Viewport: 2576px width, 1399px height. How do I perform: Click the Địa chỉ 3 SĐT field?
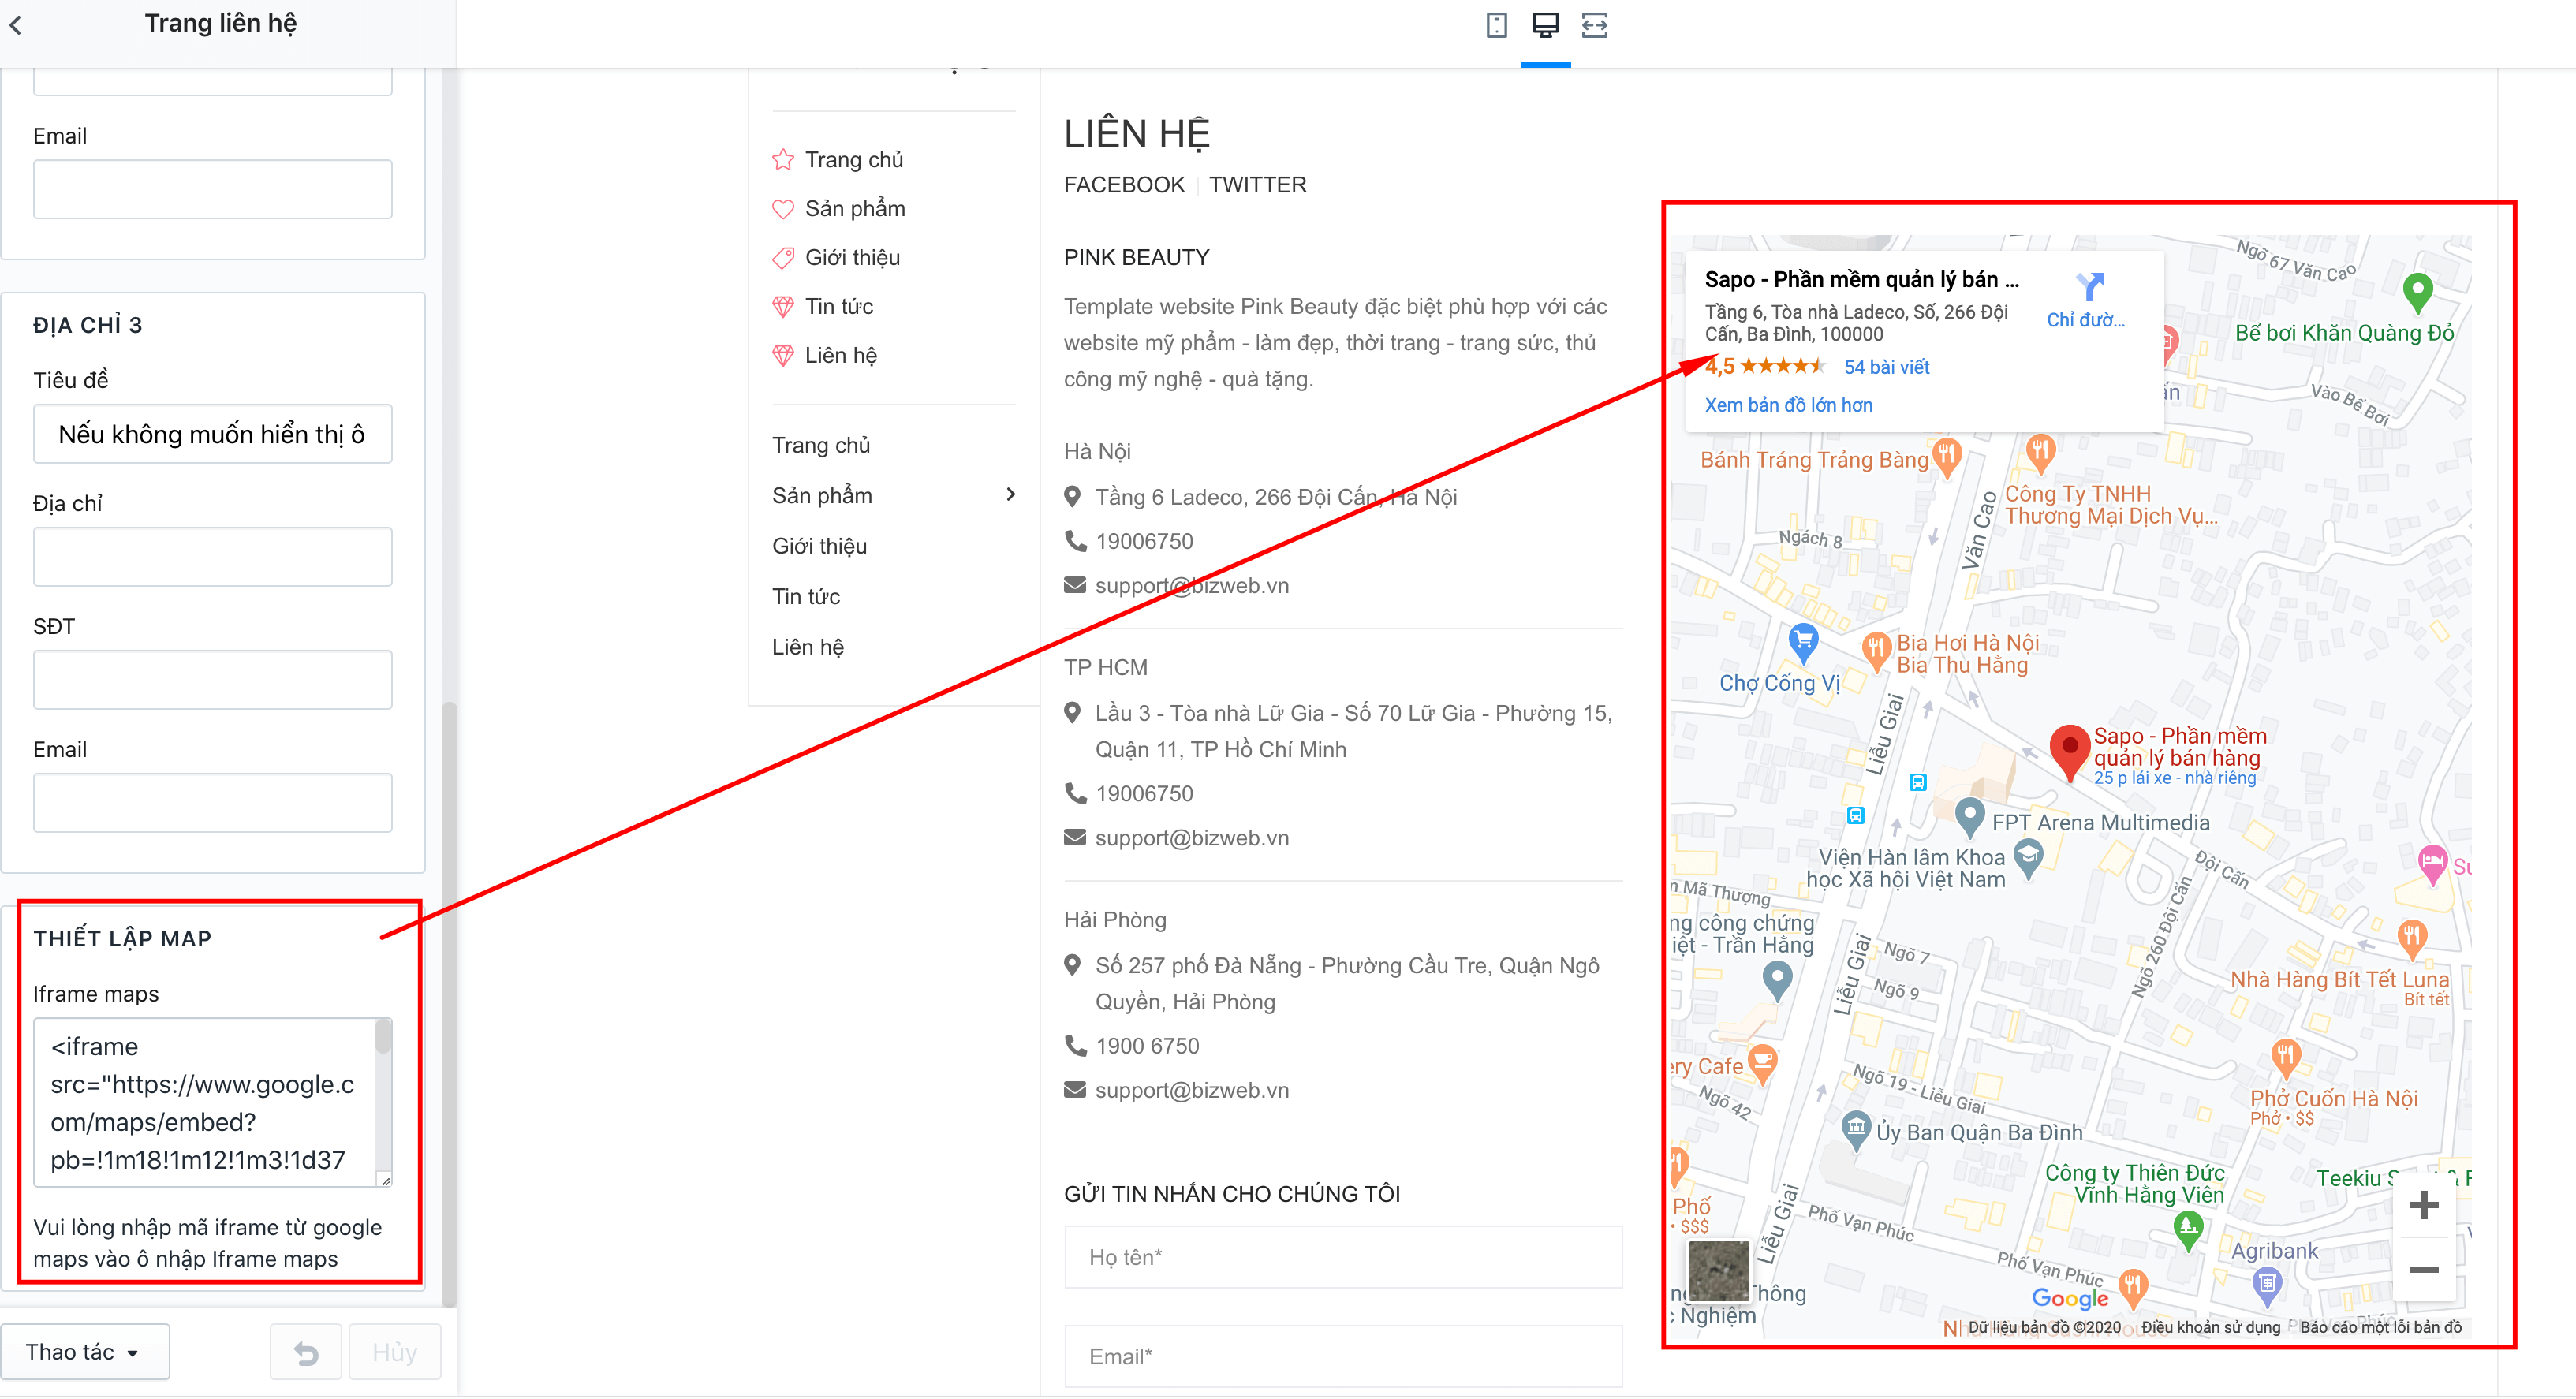pos(213,680)
